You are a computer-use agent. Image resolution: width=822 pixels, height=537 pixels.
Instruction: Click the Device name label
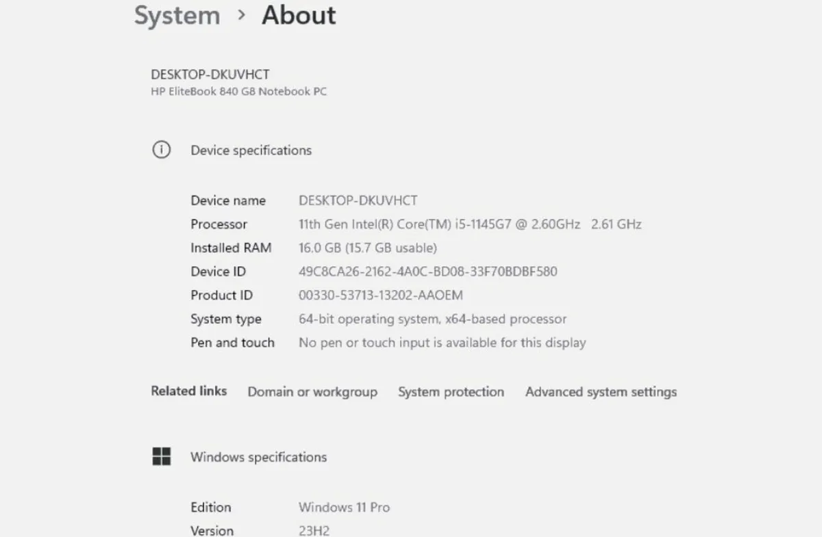tap(228, 200)
